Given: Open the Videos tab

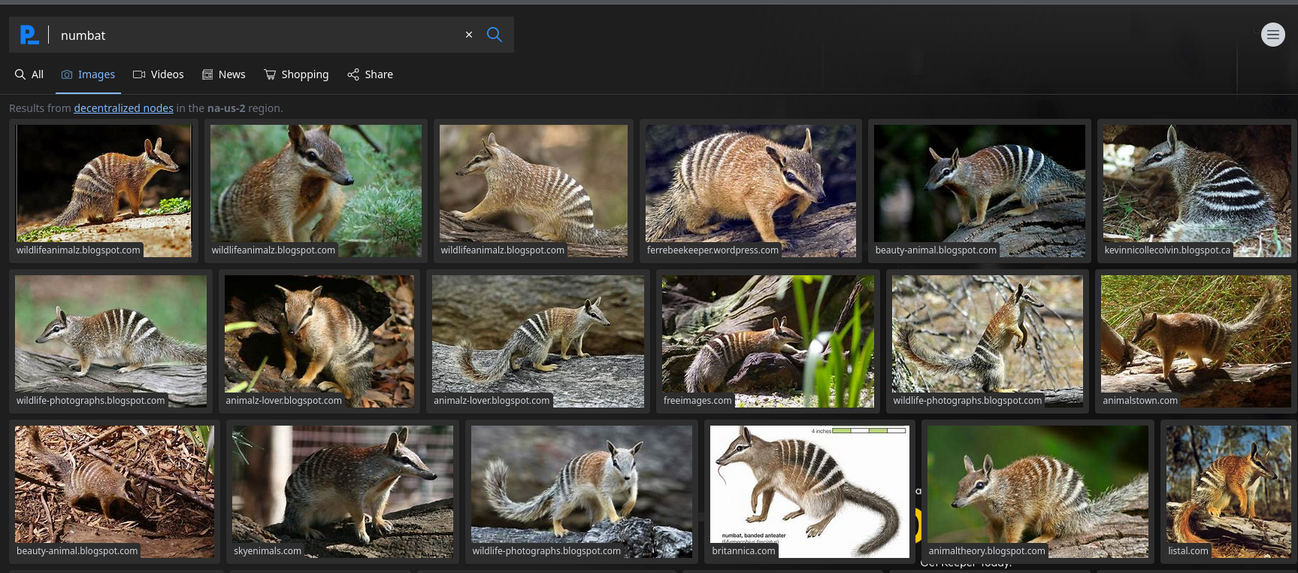Looking at the screenshot, I should 159,74.
